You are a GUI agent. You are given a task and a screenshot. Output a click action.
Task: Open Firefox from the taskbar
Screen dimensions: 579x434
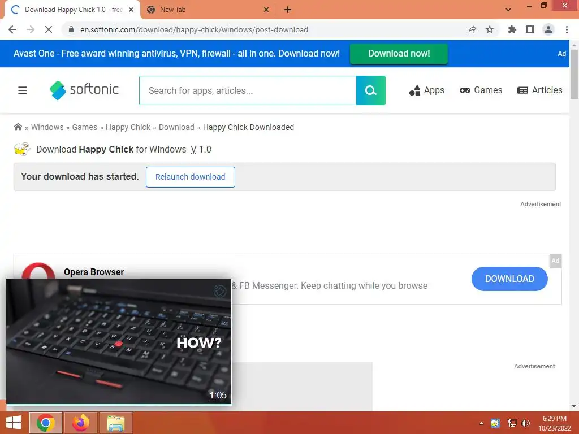click(x=81, y=423)
